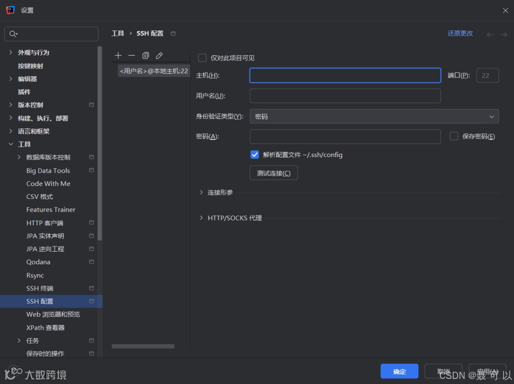Click the project icon next to 数据库版本控制
The image size is (514, 384).
point(91,158)
